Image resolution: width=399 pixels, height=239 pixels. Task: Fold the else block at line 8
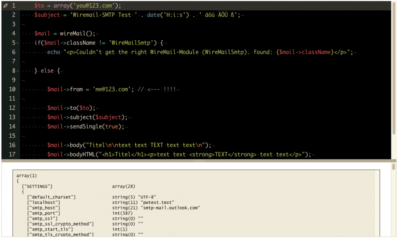click(x=18, y=71)
